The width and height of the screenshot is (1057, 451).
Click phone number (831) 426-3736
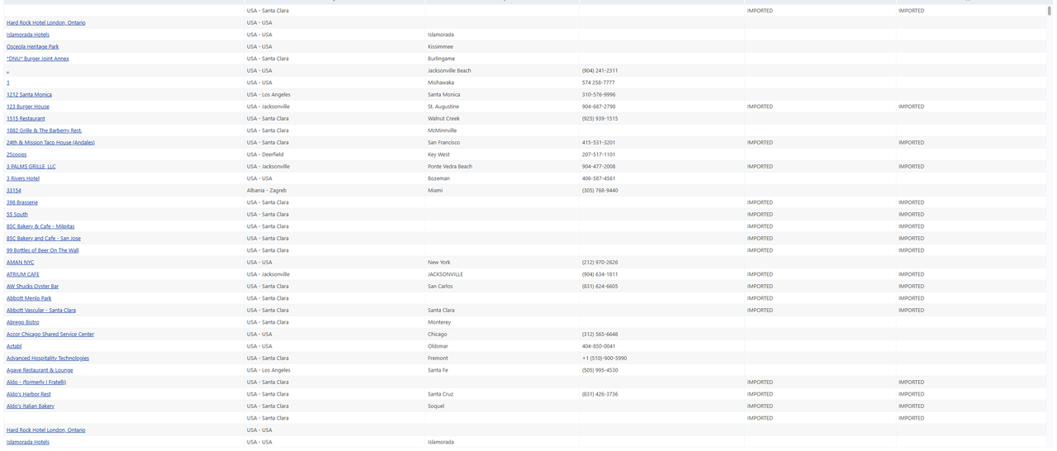[x=600, y=394]
